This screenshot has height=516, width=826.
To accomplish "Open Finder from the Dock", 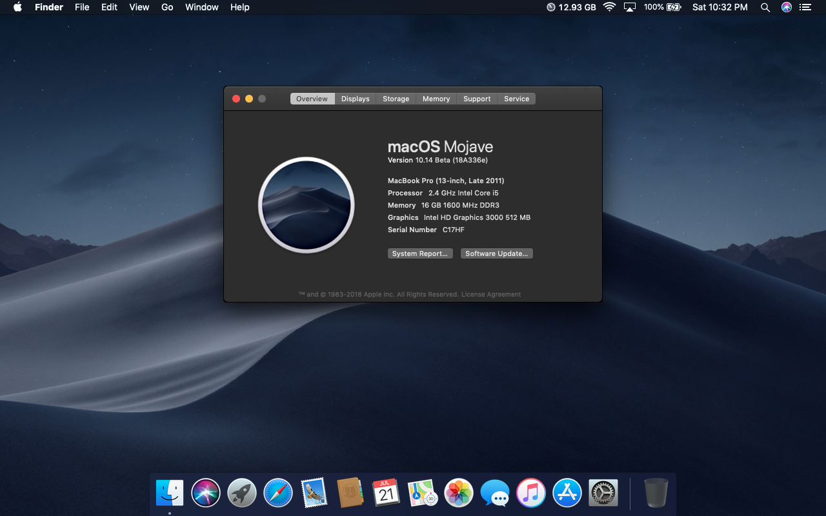I will [x=170, y=493].
